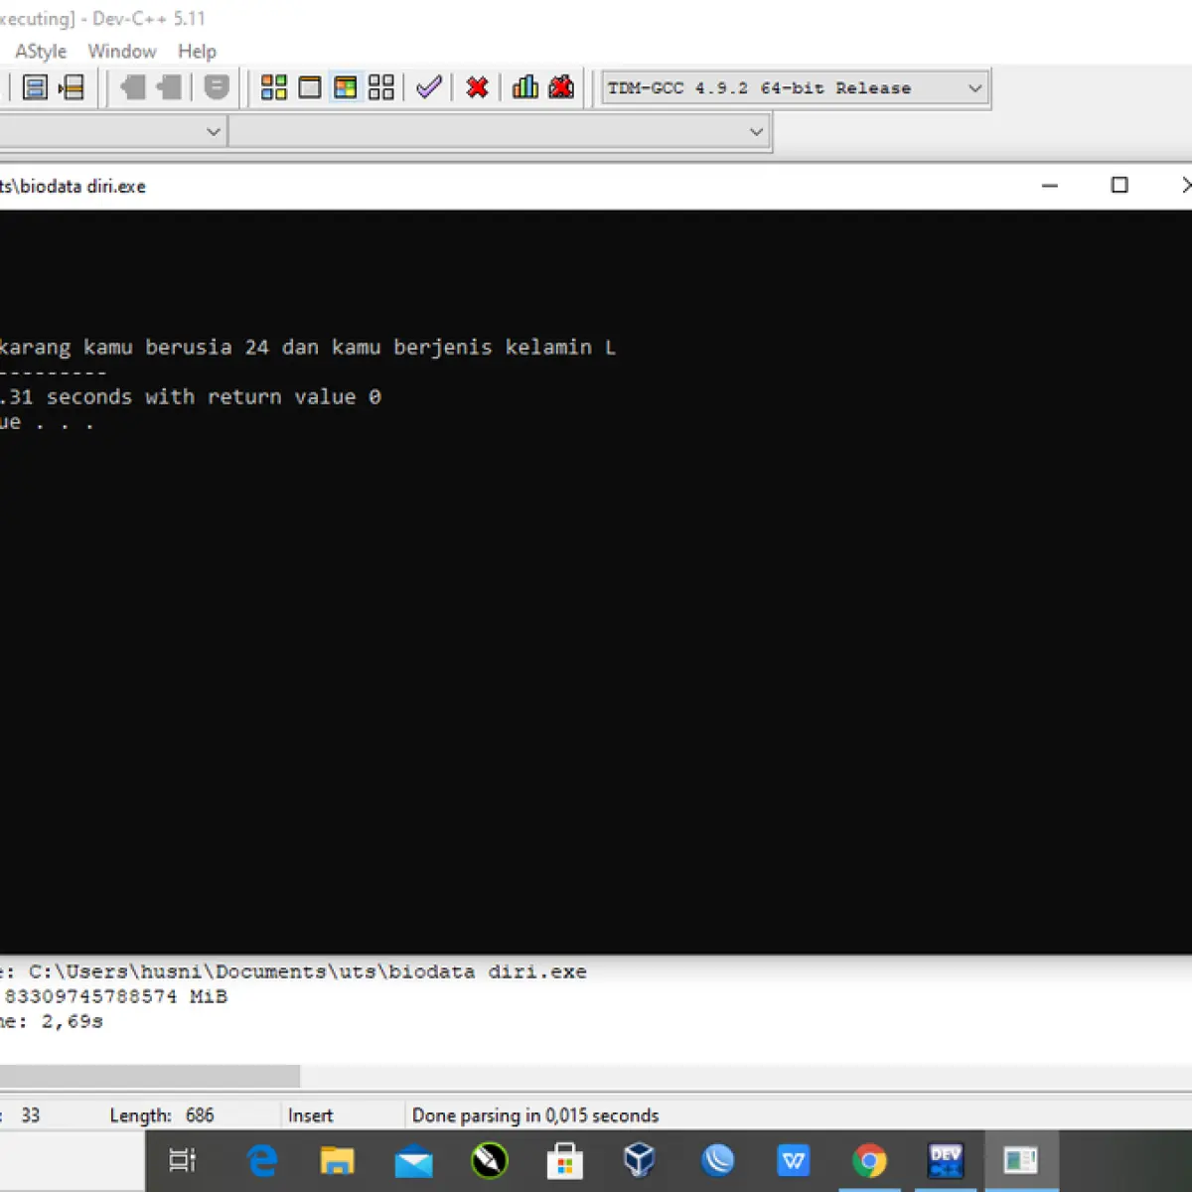Click the purple checkmark Syntax Check icon

click(429, 87)
